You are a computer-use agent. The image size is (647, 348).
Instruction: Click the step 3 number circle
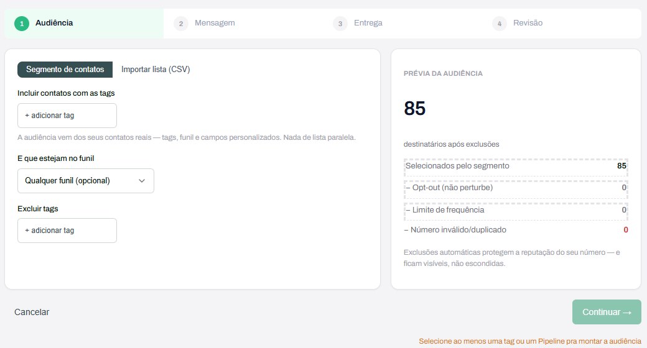click(340, 24)
